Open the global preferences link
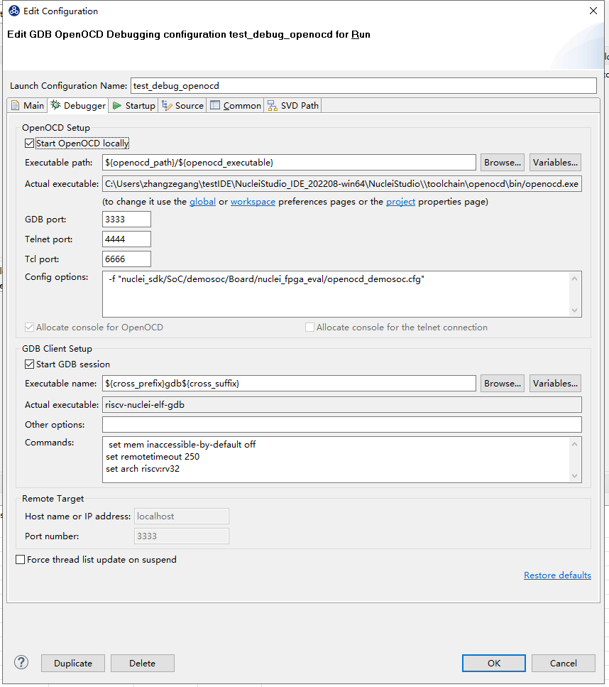 tap(202, 202)
